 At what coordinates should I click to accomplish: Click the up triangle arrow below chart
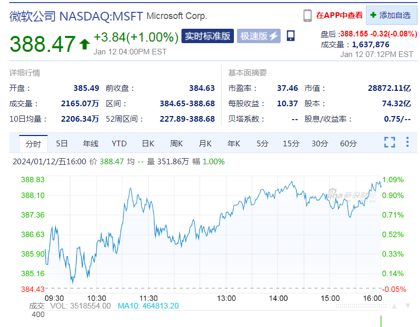coord(394,306)
